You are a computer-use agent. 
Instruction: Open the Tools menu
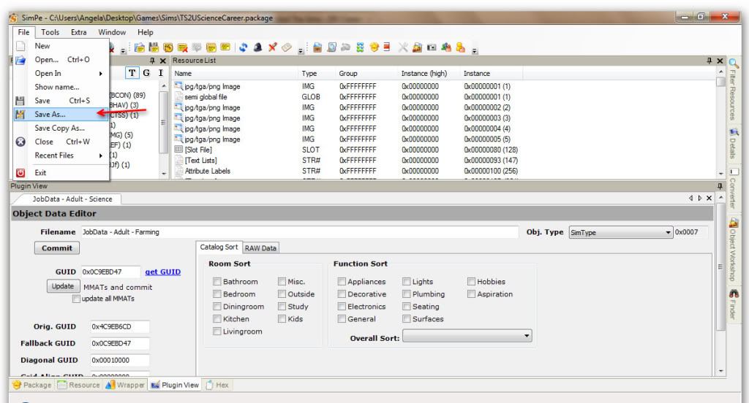tap(50, 32)
